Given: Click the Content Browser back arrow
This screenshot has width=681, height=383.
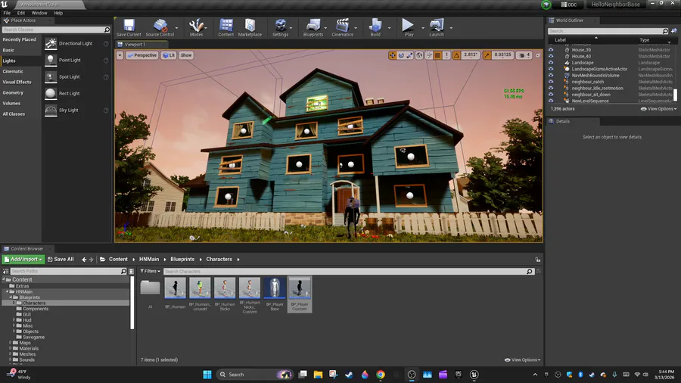Looking at the screenshot, I should pyautogui.click(x=84, y=259).
